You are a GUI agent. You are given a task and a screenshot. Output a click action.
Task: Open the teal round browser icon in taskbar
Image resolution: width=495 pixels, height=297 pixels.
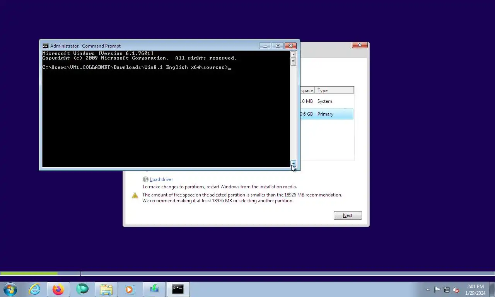tap(82, 289)
